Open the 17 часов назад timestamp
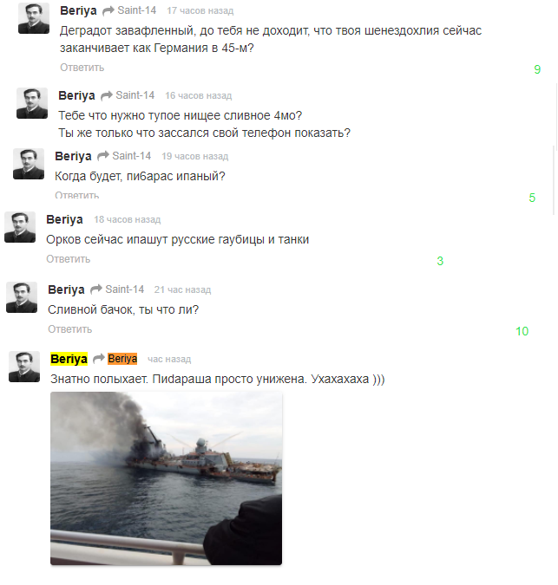Image resolution: width=558 pixels, height=585 pixels. coord(200,11)
